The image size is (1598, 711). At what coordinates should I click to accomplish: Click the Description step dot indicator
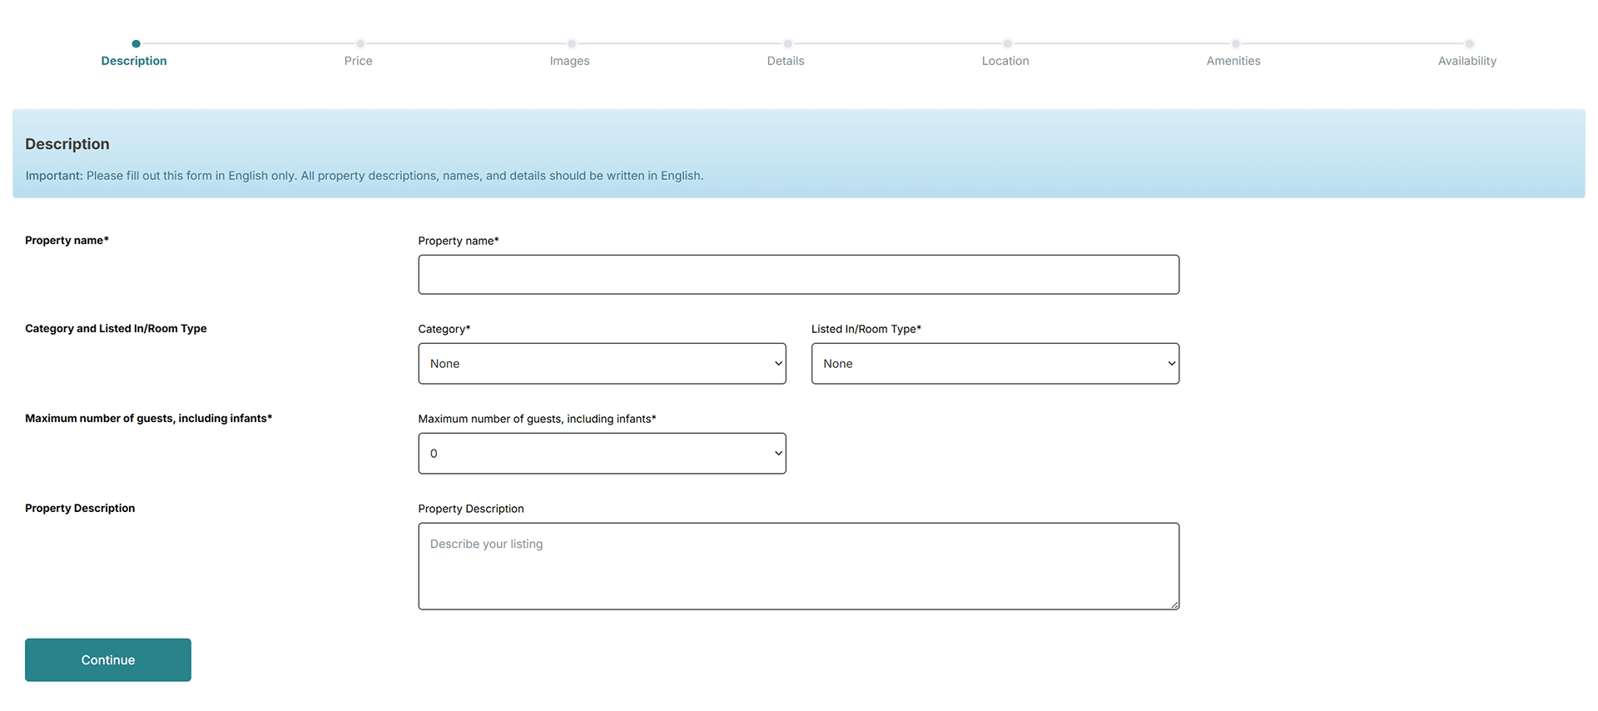[136, 43]
